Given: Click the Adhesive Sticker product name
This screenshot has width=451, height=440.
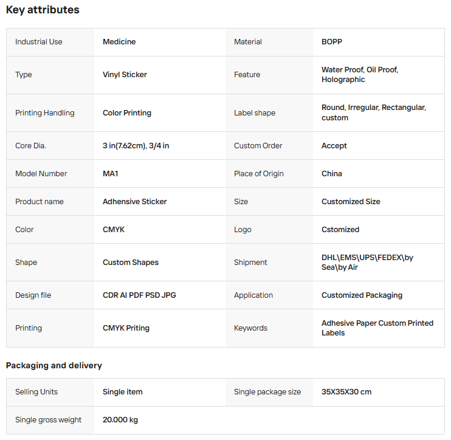Looking at the screenshot, I should point(134,202).
